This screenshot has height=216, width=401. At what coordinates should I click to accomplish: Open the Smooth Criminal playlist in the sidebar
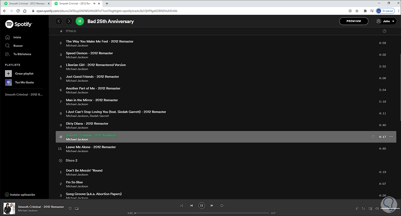[x=24, y=95]
